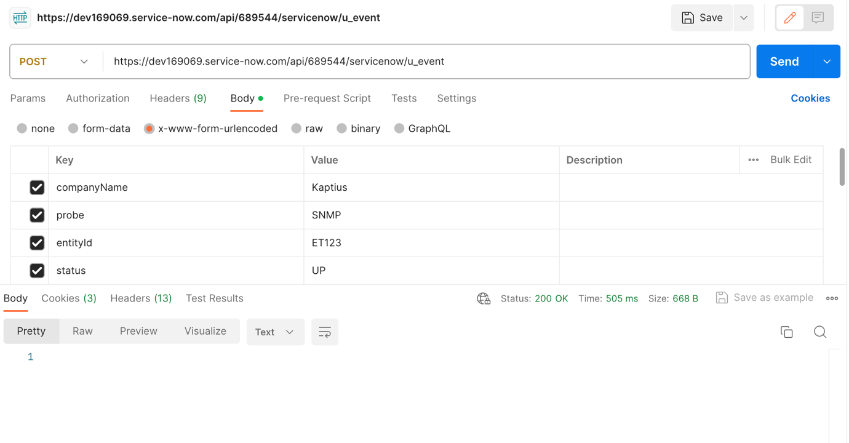Viewport: 849px width, 443px height.
Task: Open the search icon in response pane
Action: pos(820,332)
